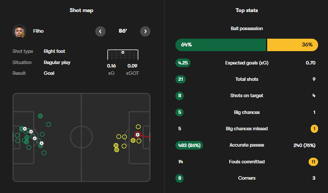
Task: Select the lowest filled yellow shot marker
Action: click(116, 150)
